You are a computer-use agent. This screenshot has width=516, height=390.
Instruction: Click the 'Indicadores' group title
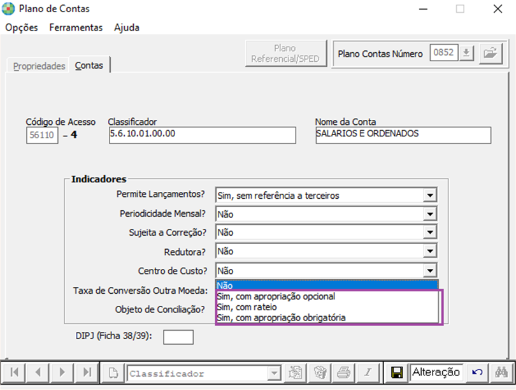click(x=99, y=179)
